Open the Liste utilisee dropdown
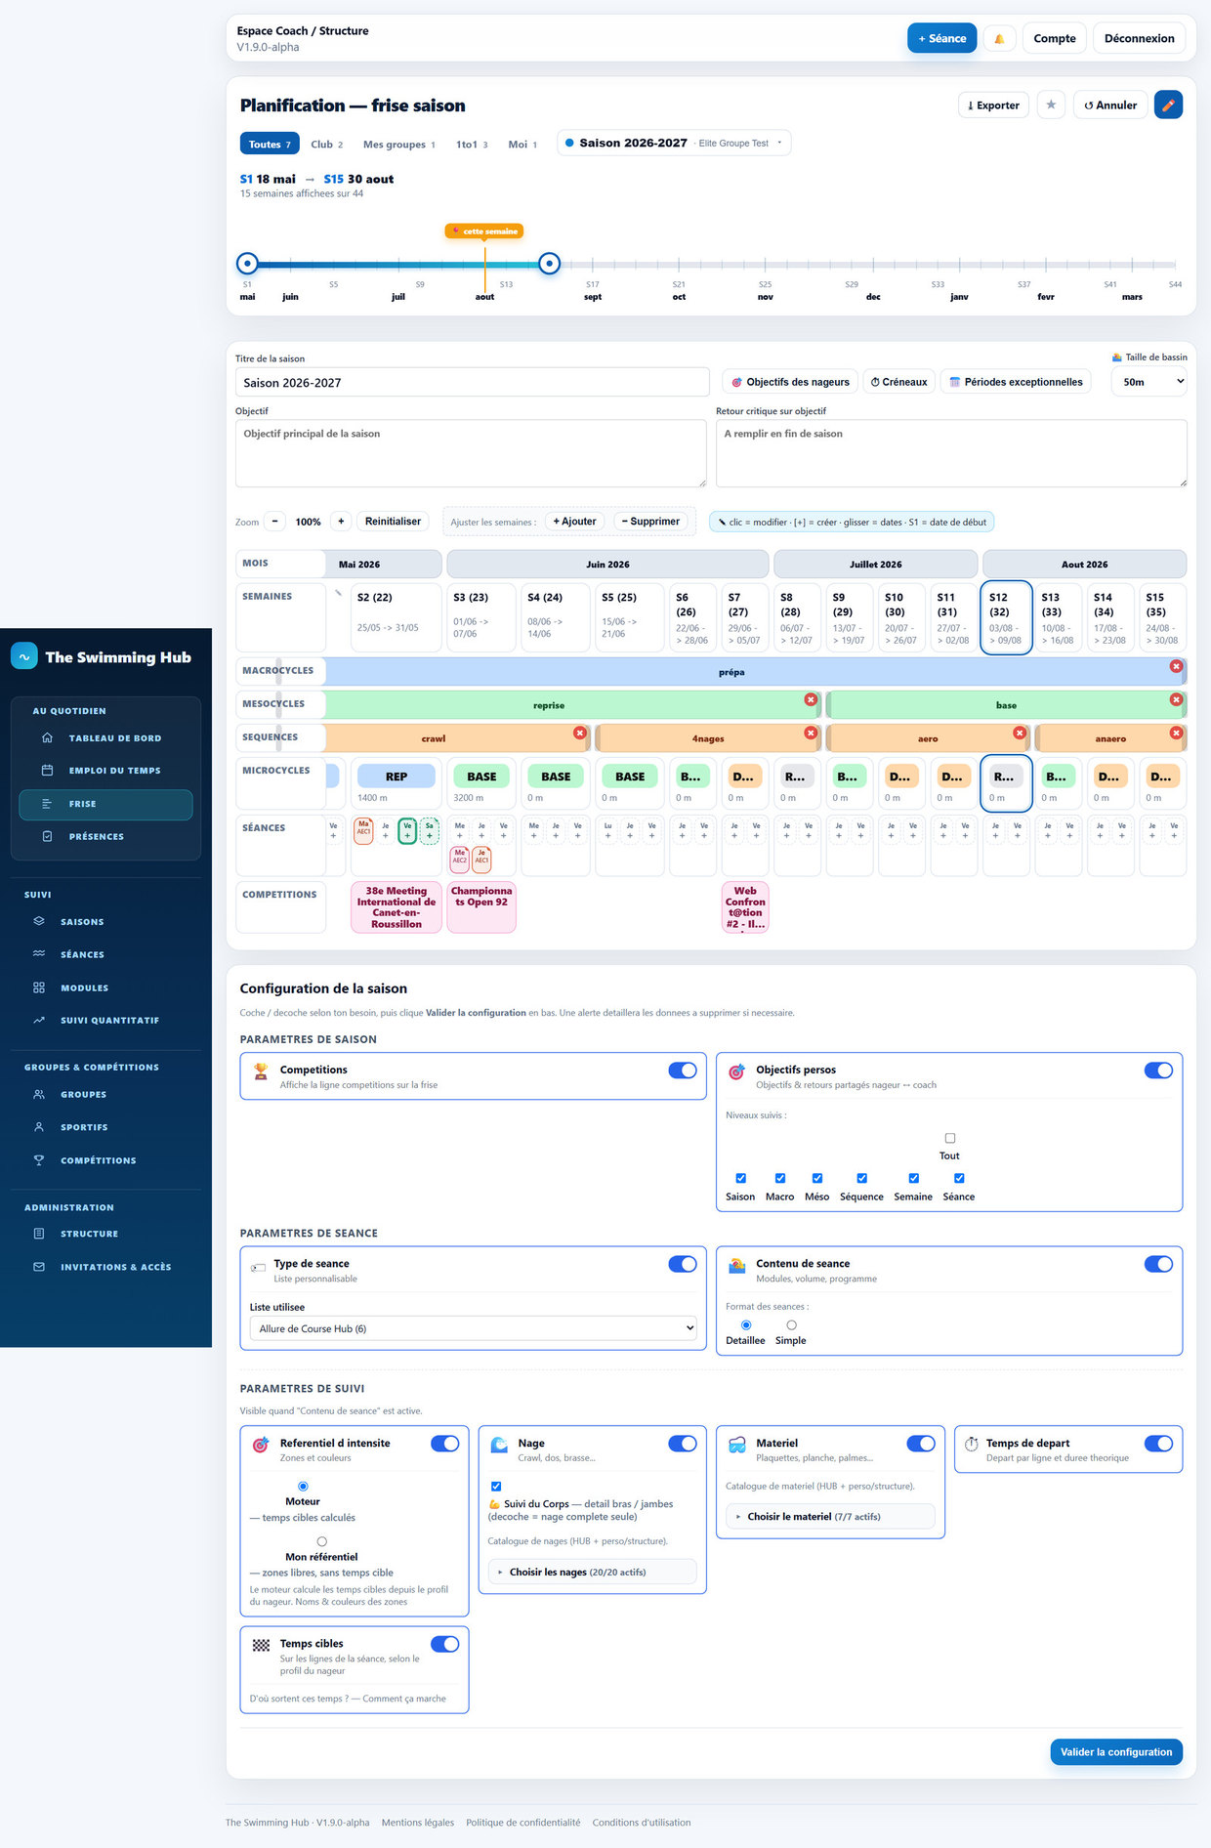 click(474, 1328)
